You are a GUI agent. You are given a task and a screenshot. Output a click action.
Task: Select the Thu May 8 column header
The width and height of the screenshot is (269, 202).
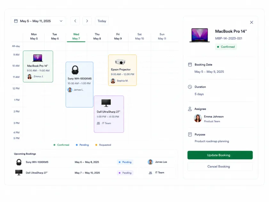click(x=97, y=37)
